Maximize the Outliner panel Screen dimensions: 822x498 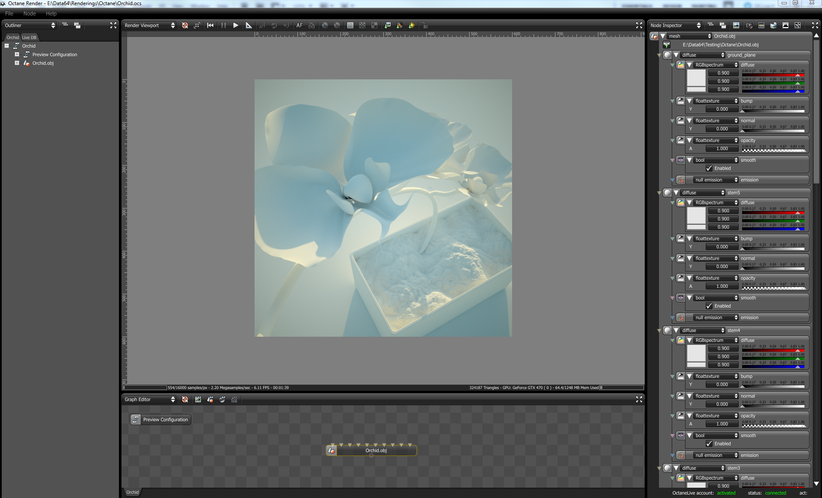click(113, 25)
